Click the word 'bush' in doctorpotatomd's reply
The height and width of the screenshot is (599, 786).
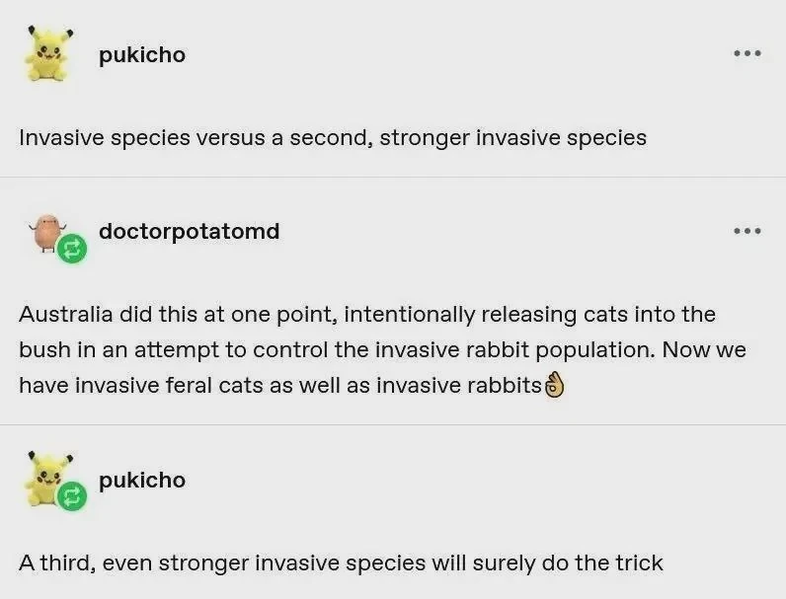coord(41,350)
